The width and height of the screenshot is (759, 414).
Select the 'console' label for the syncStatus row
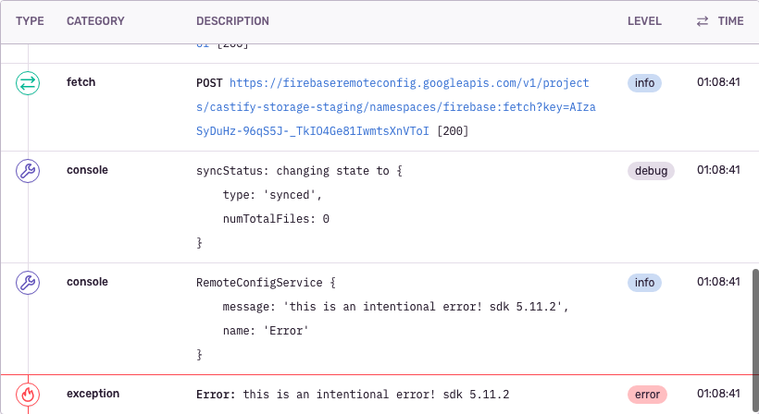coord(87,170)
